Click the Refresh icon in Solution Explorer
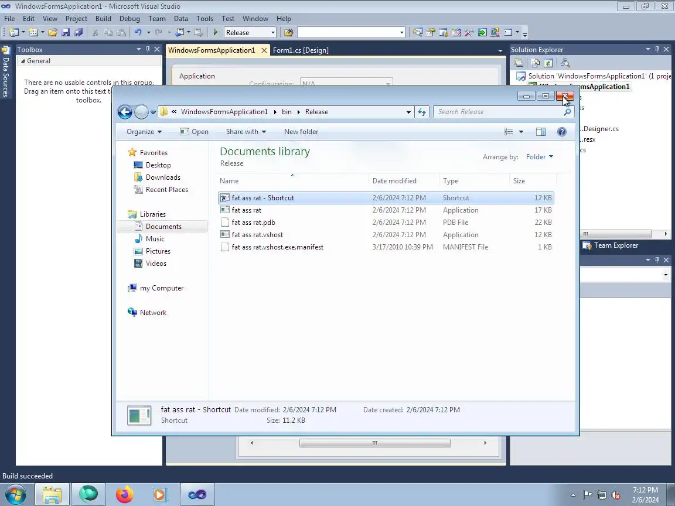675x506 pixels. (x=548, y=63)
